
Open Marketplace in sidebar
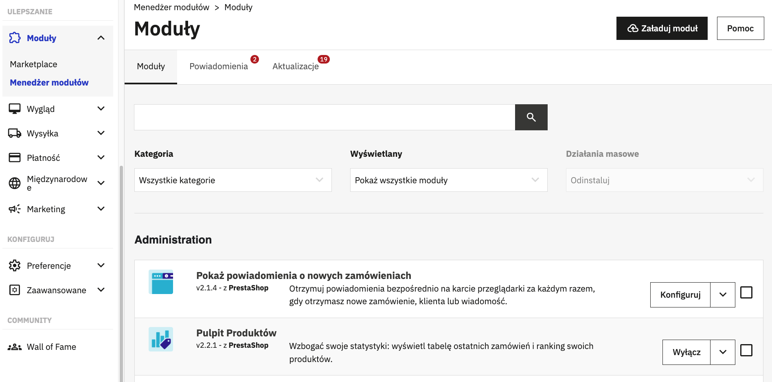tap(33, 64)
